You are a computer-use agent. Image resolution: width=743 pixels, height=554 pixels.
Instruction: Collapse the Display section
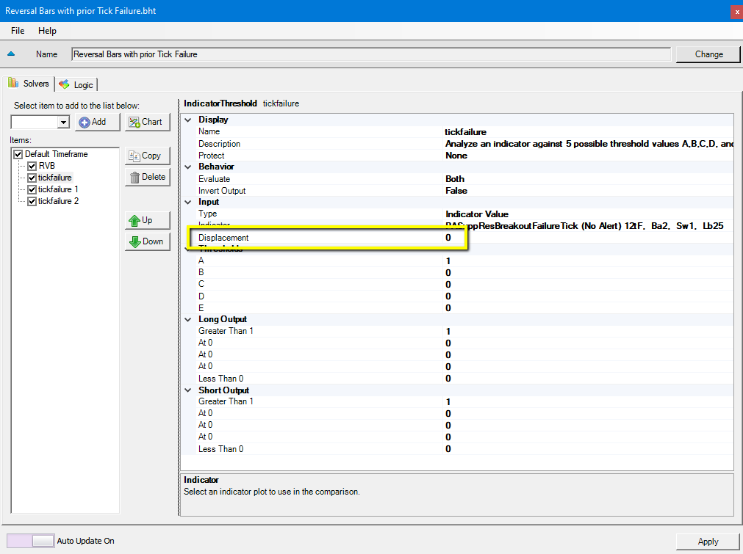point(188,120)
